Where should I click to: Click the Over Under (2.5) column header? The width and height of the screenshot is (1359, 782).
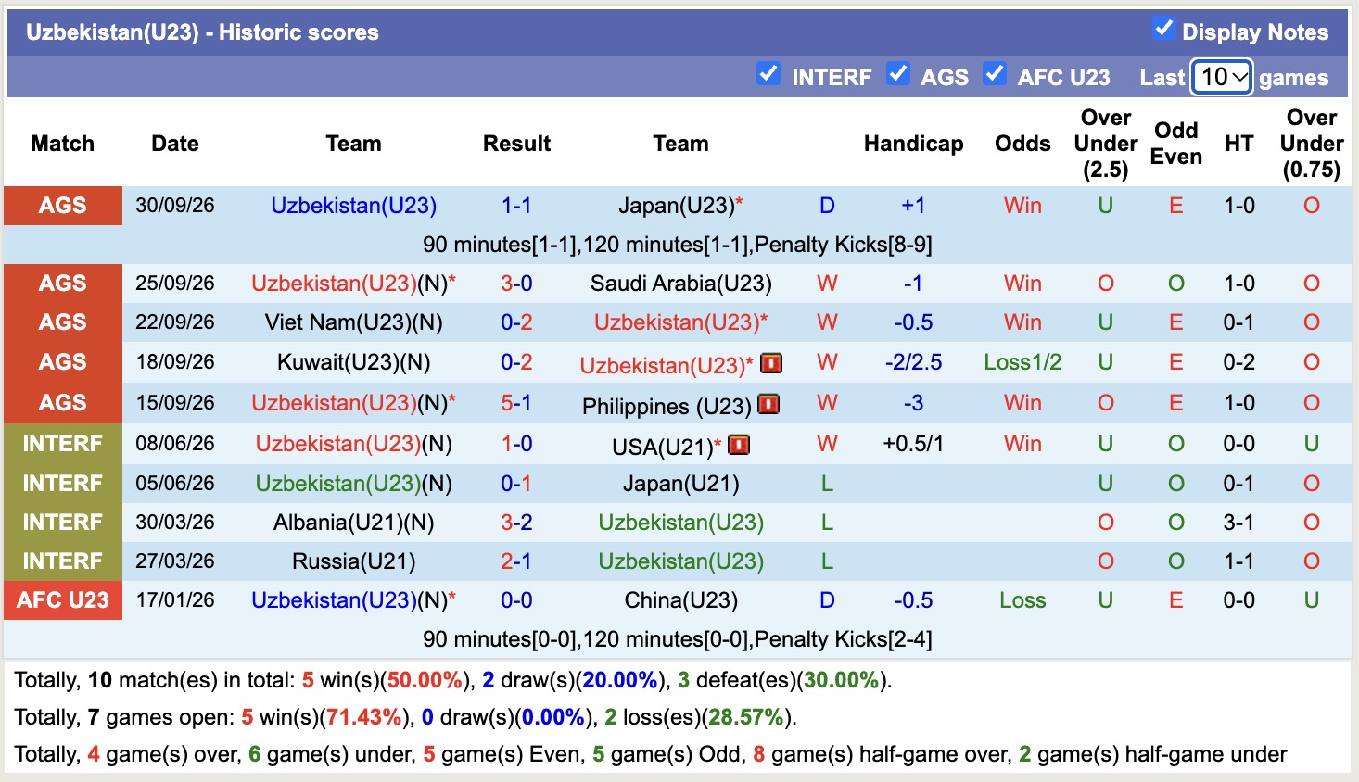(1106, 144)
